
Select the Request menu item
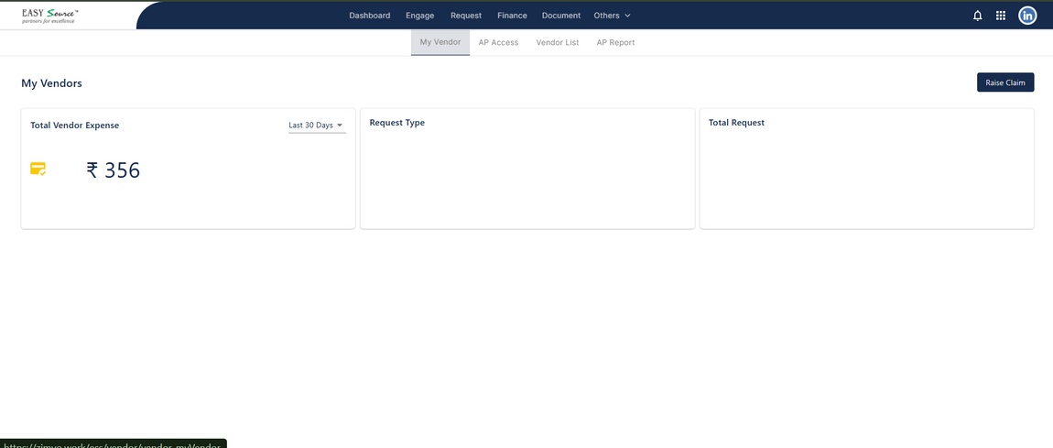pos(466,16)
